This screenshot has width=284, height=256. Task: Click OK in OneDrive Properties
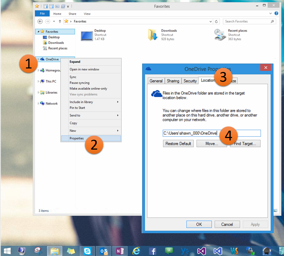[x=199, y=224]
